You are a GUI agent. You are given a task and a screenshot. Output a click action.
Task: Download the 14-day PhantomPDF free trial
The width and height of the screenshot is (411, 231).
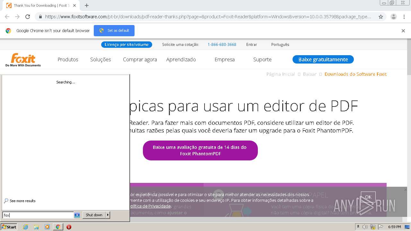200,150
